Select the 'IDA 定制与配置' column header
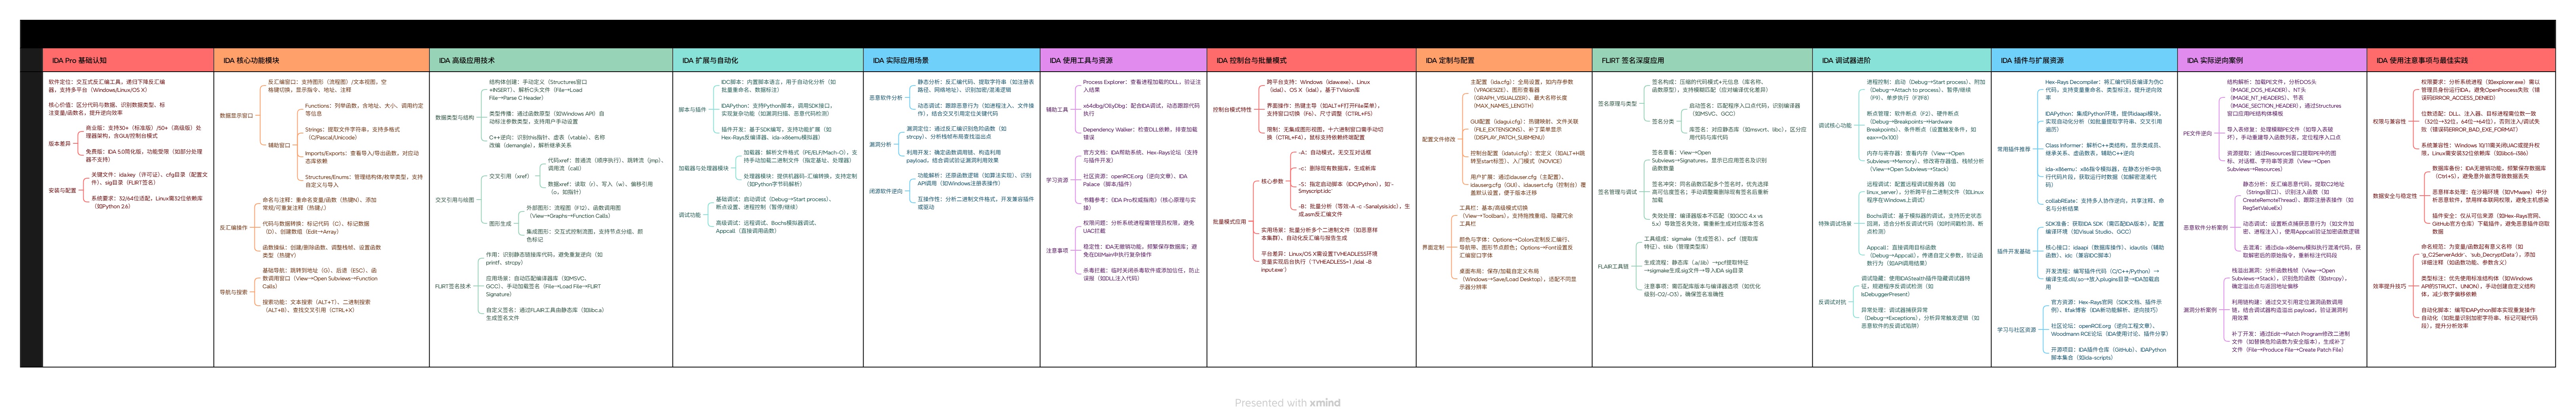This screenshot has width=2576, height=415. [1504, 60]
